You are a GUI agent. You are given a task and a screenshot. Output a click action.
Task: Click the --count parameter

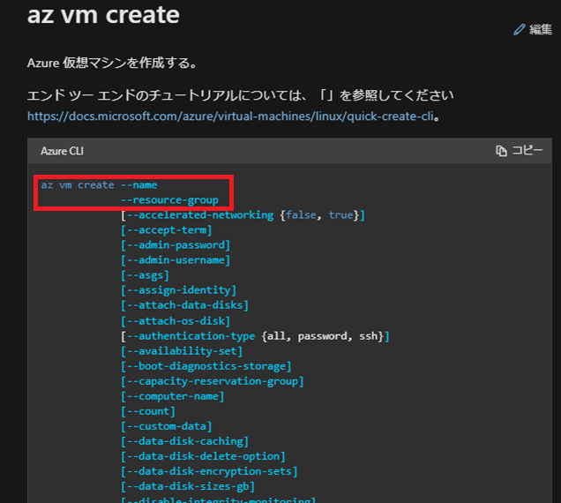coord(148,411)
